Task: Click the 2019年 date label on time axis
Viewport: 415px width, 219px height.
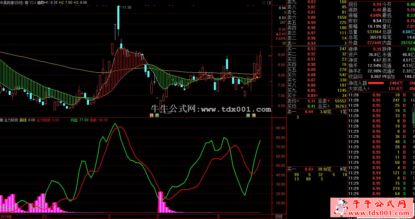Action: (6, 216)
